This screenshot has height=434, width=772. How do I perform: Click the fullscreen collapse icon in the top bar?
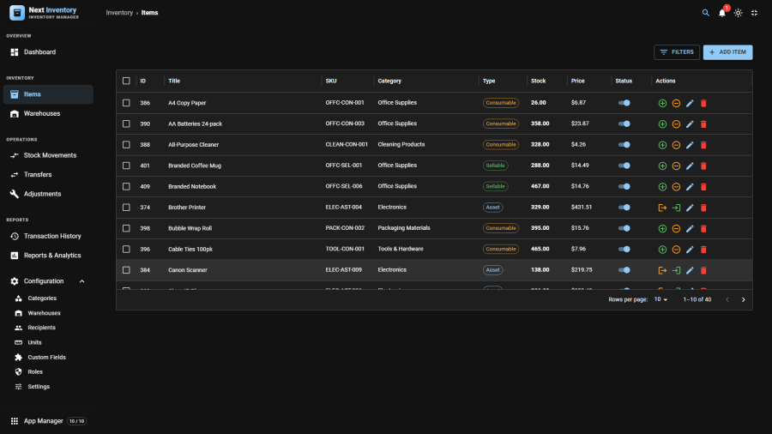point(754,13)
